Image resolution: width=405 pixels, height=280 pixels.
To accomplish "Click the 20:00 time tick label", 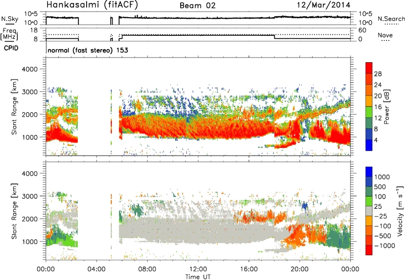I will coord(299,269).
